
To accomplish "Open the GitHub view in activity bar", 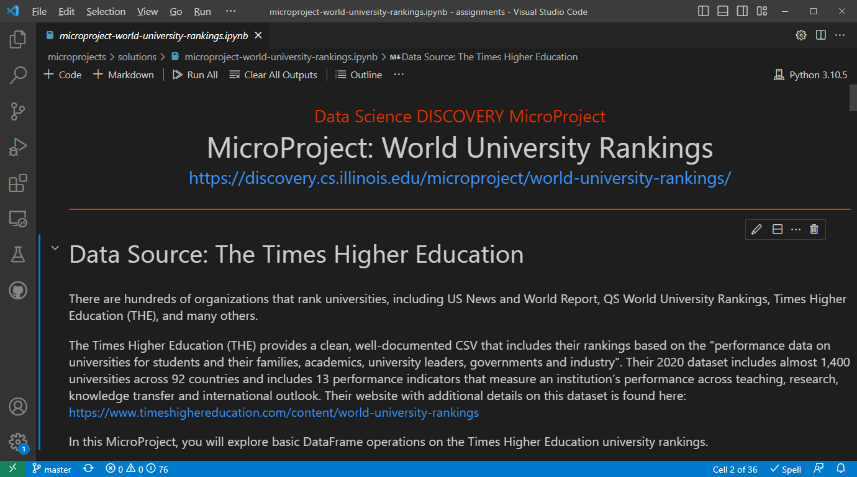I will [x=18, y=290].
